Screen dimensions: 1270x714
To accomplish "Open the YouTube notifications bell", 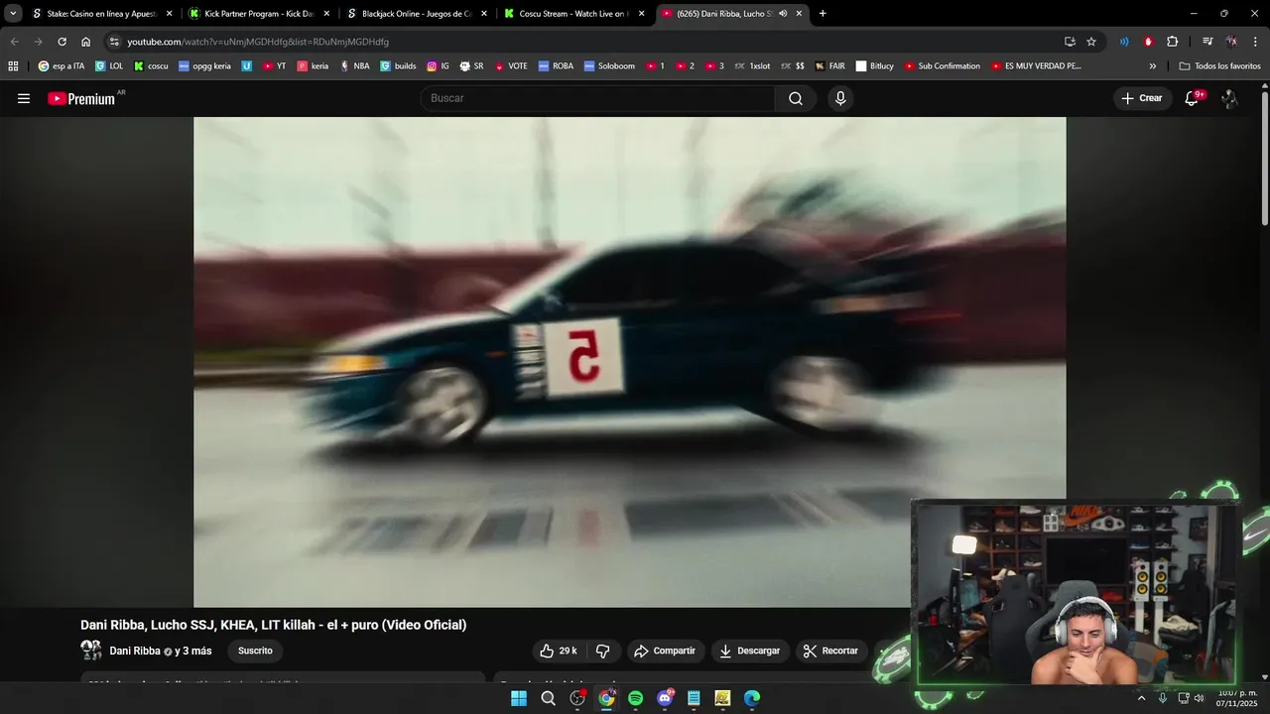I will tap(1192, 98).
